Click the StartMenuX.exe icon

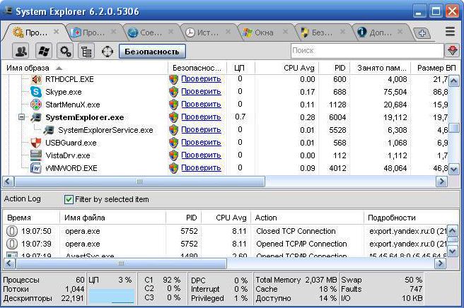point(36,105)
